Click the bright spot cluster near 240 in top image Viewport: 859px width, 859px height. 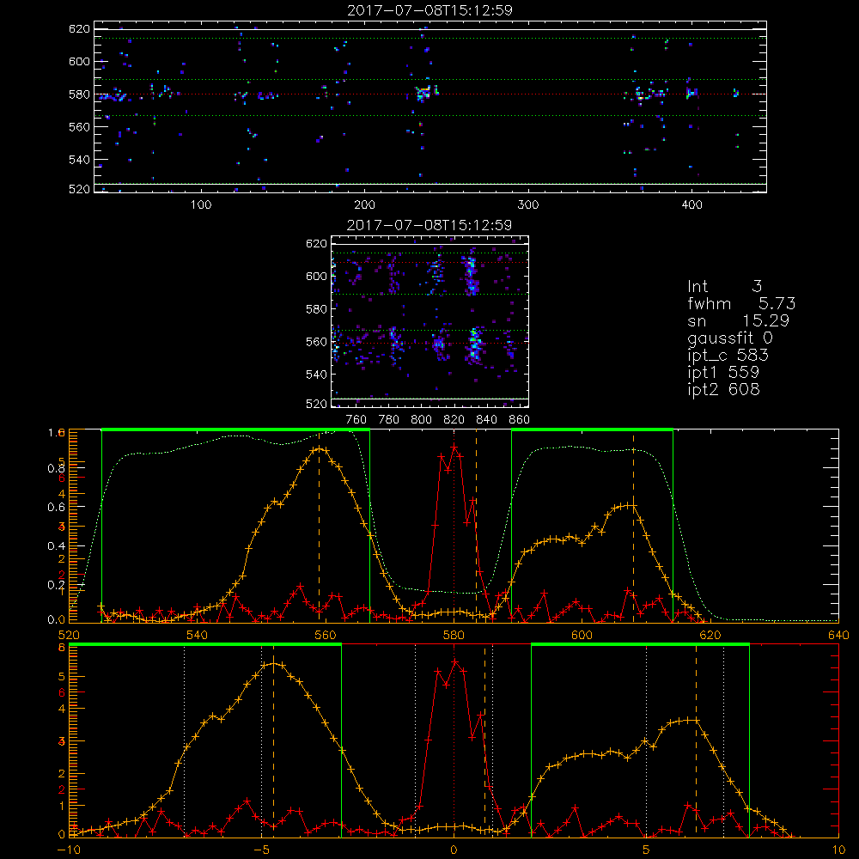424,93
